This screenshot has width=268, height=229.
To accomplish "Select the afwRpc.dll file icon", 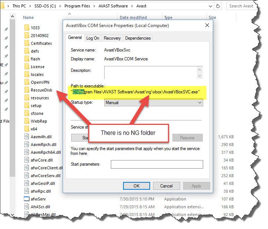I will (27, 191).
